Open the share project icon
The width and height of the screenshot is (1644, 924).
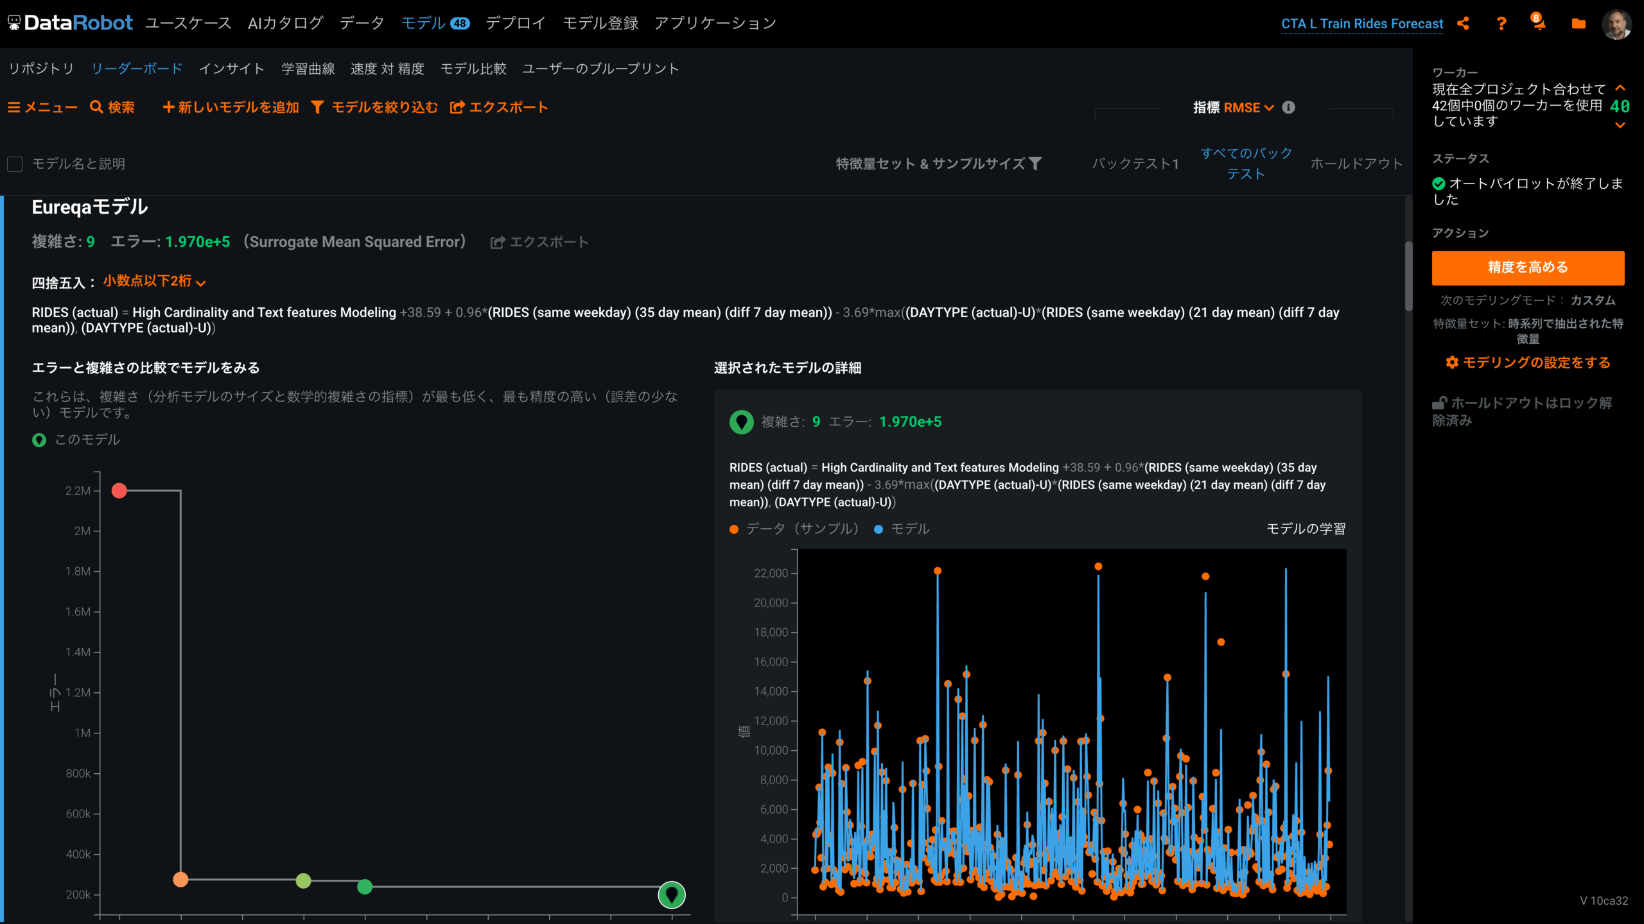1464,24
